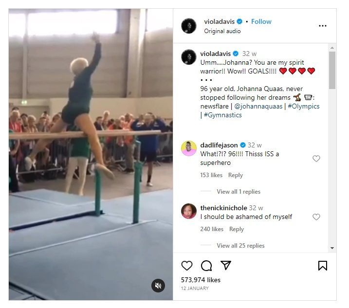Click the scrollbar down arrow in comments

tap(332, 248)
